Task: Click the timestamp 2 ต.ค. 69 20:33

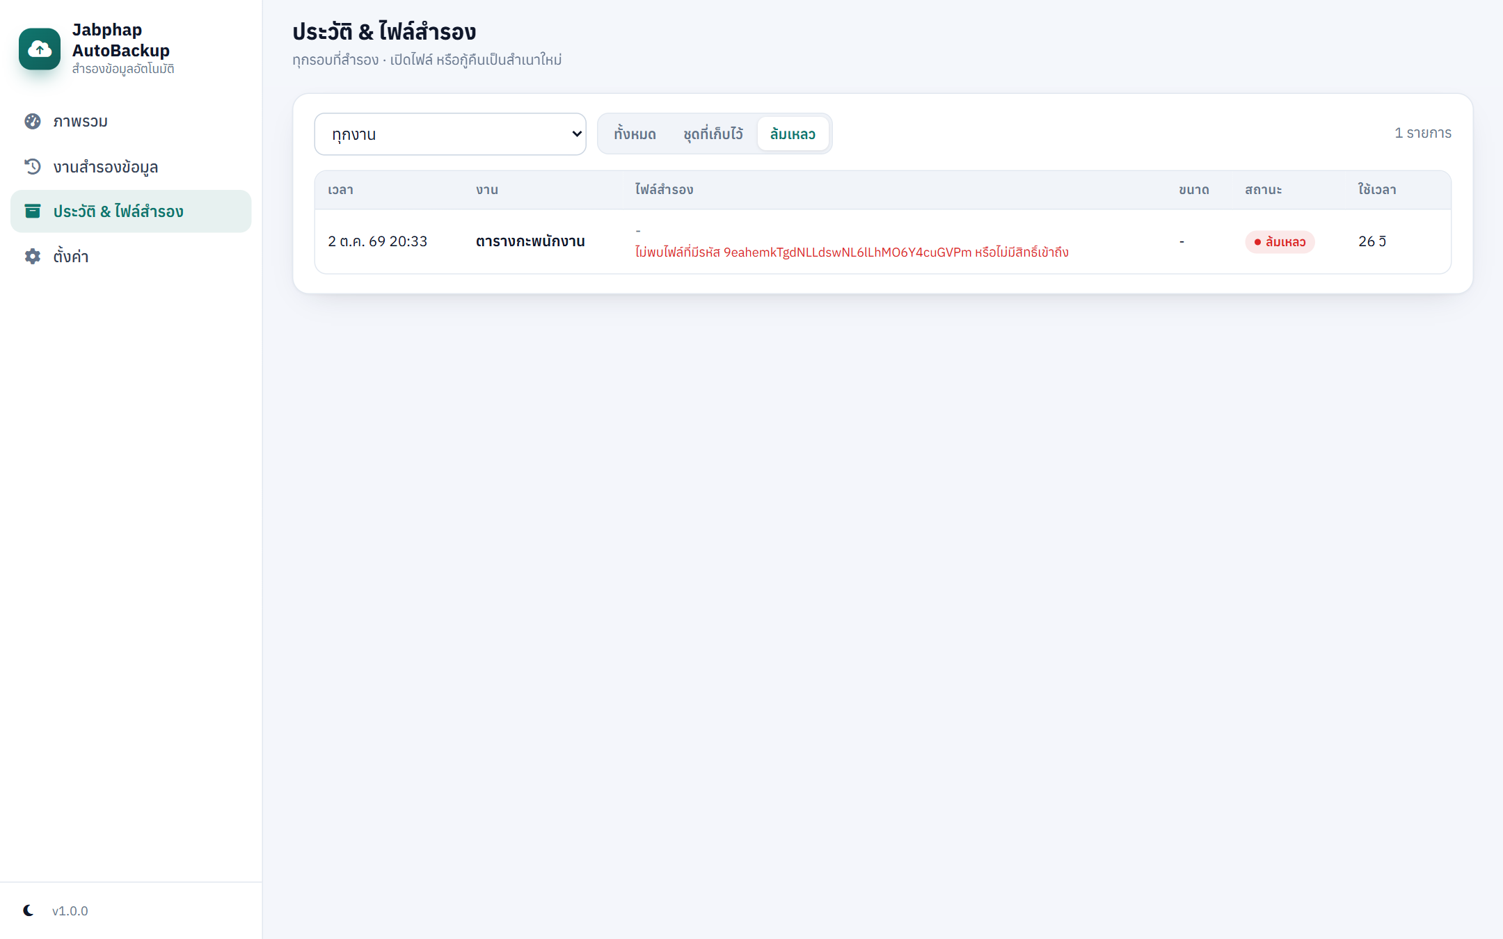Action: pyautogui.click(x=378, y=241)
